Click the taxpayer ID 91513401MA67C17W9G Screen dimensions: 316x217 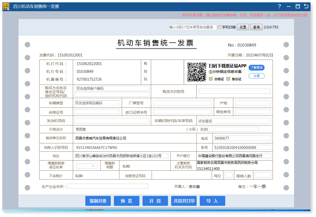coord(97,148)
